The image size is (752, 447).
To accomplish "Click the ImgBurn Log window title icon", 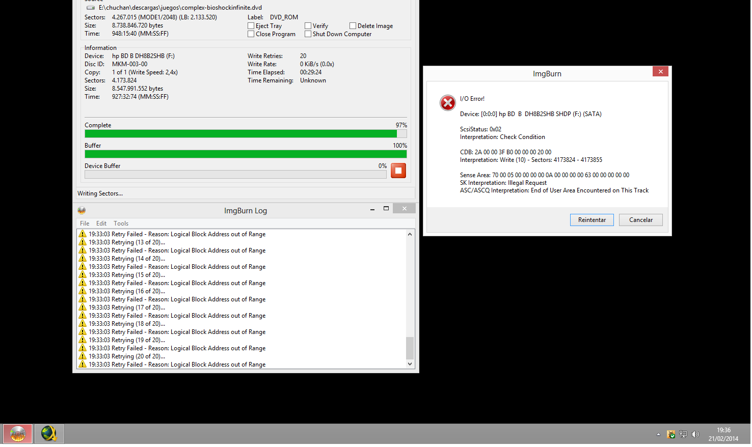I will point(82,210).
